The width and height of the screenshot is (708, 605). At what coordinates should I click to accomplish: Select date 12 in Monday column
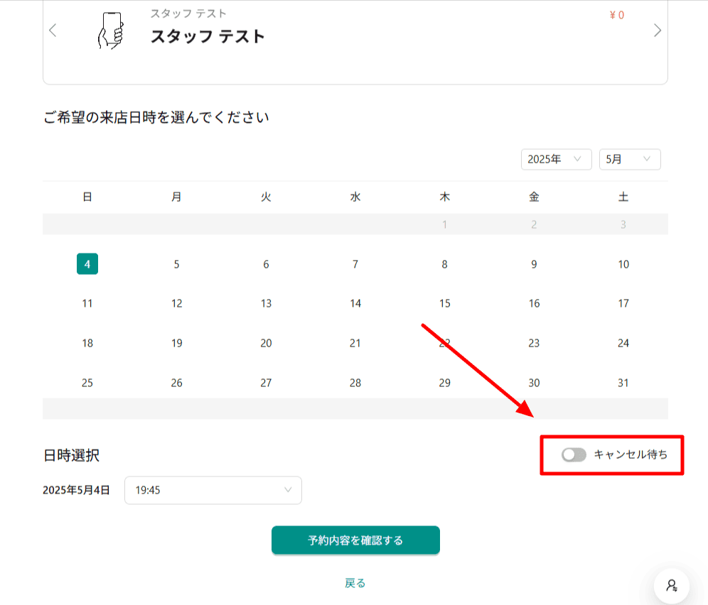176,304
